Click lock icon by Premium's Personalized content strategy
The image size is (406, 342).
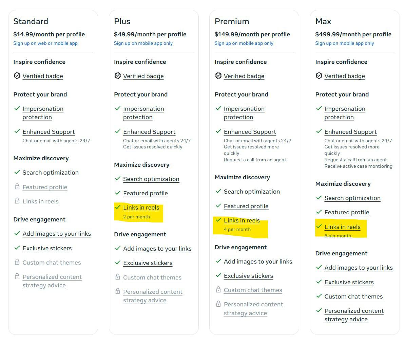(218, 304)
